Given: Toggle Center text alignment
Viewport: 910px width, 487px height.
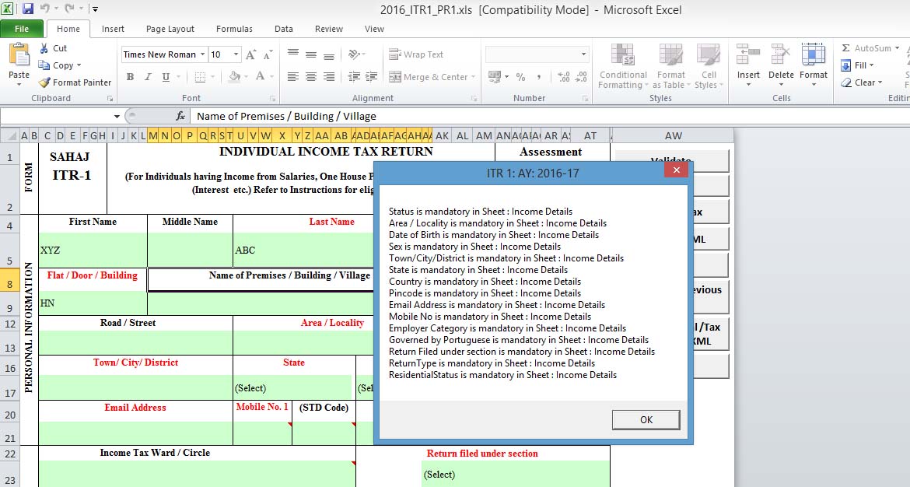Looking at the screenshot, I should (x=311, y=76).
